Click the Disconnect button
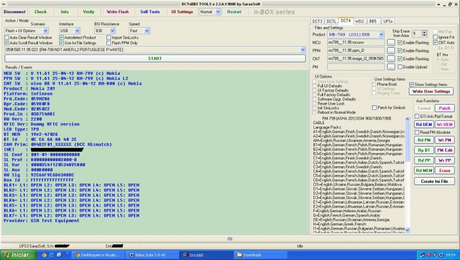 [15, 12]
